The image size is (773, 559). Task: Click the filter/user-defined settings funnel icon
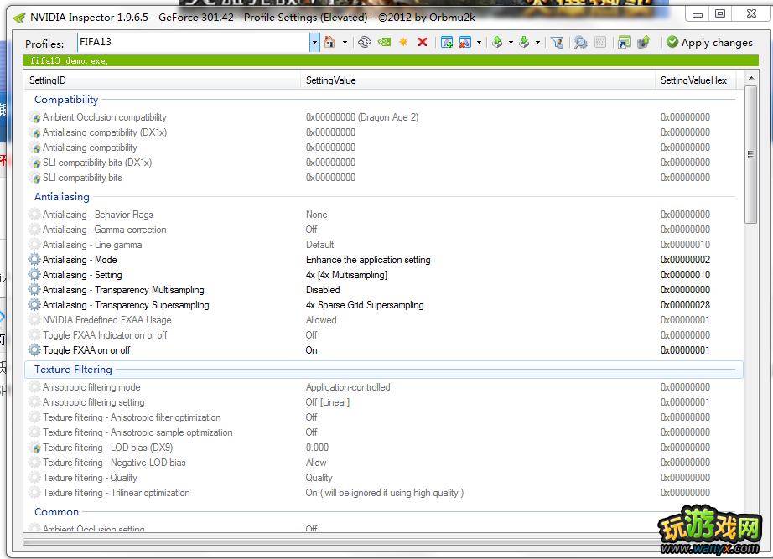coord(557,43)
